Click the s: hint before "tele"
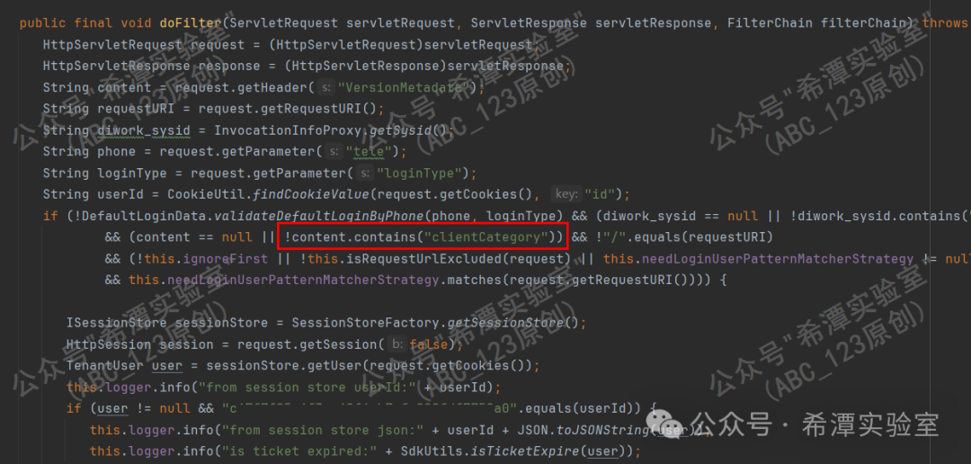971x464 pixels. (334, 151)
